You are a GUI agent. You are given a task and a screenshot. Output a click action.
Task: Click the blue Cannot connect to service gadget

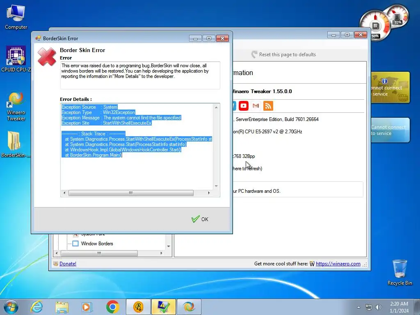click(x=390, y=130)
